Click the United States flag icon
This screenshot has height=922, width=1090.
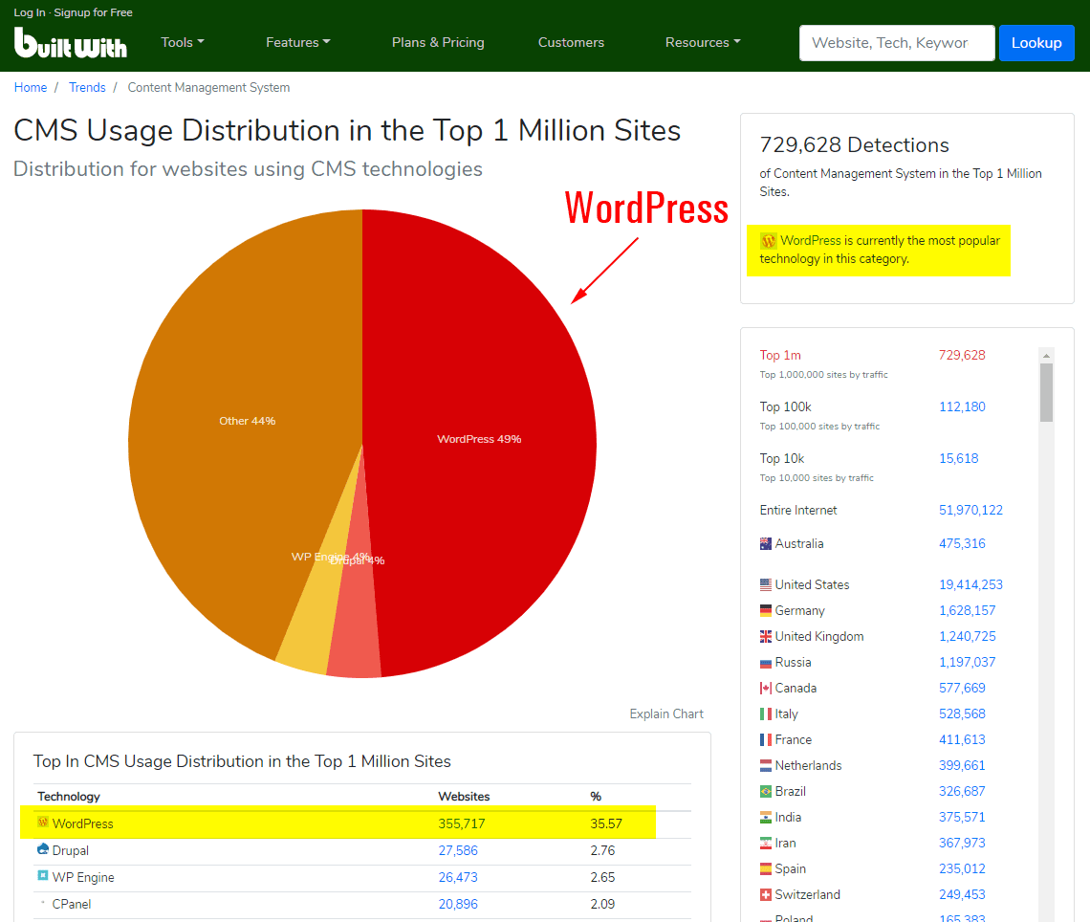[765, 584]
